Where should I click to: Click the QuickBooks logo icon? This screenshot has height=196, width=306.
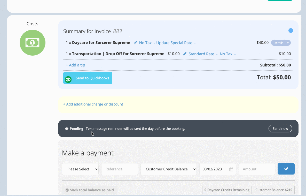(x=68, y=80)
